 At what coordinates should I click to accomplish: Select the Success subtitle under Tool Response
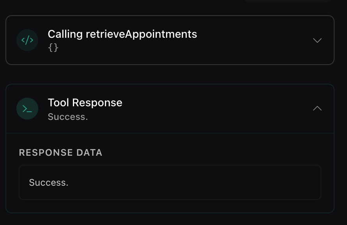(68, 117)
